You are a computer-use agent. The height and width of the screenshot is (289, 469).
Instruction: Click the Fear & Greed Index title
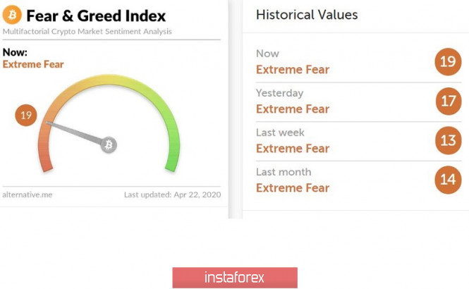96,15
